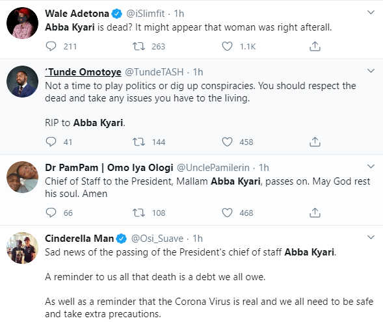383x327 pixels.
Task: Retweet 'Tunde Omotoye's tweet
Action: pos(139,142)
